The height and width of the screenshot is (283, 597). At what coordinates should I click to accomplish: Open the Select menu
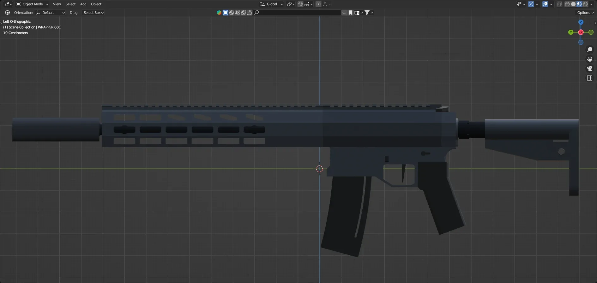coord(70,4)
